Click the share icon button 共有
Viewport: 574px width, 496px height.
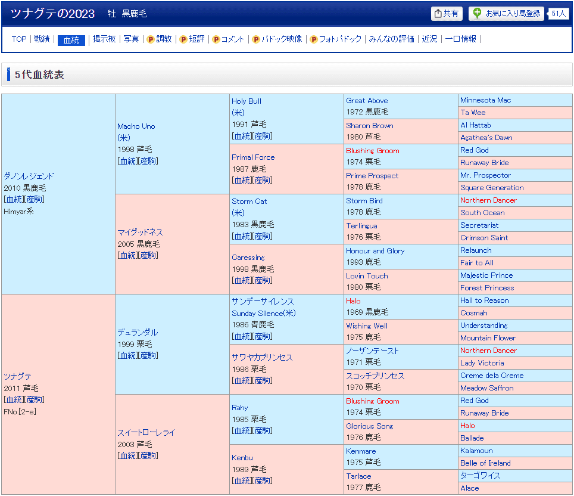click(446, 14)
